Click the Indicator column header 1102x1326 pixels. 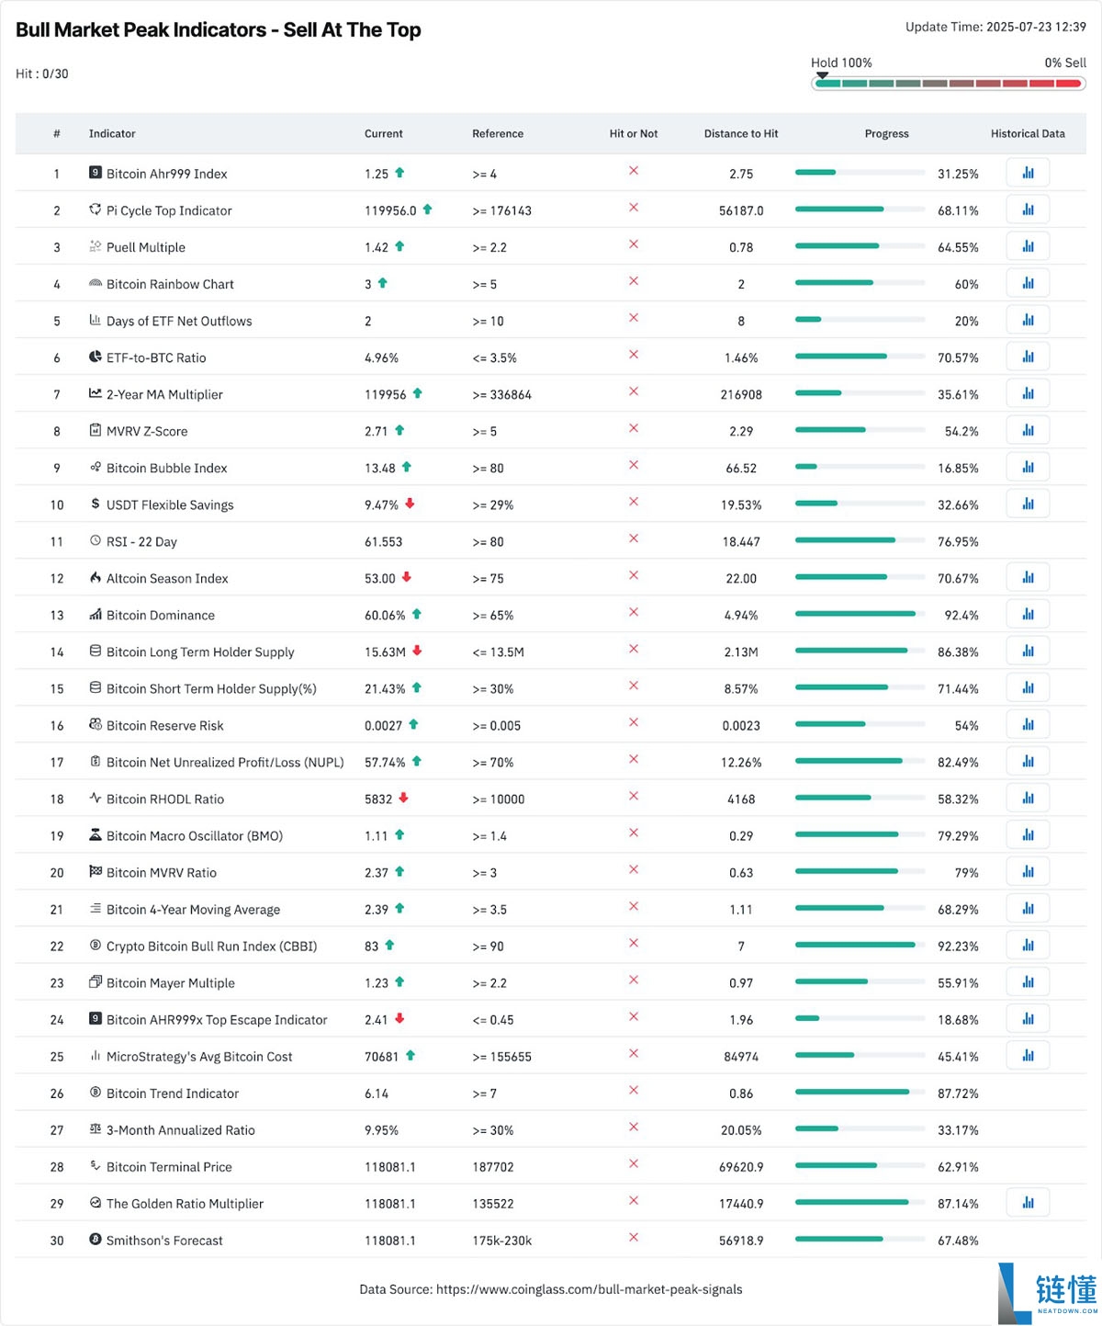(x=112, y=133)
